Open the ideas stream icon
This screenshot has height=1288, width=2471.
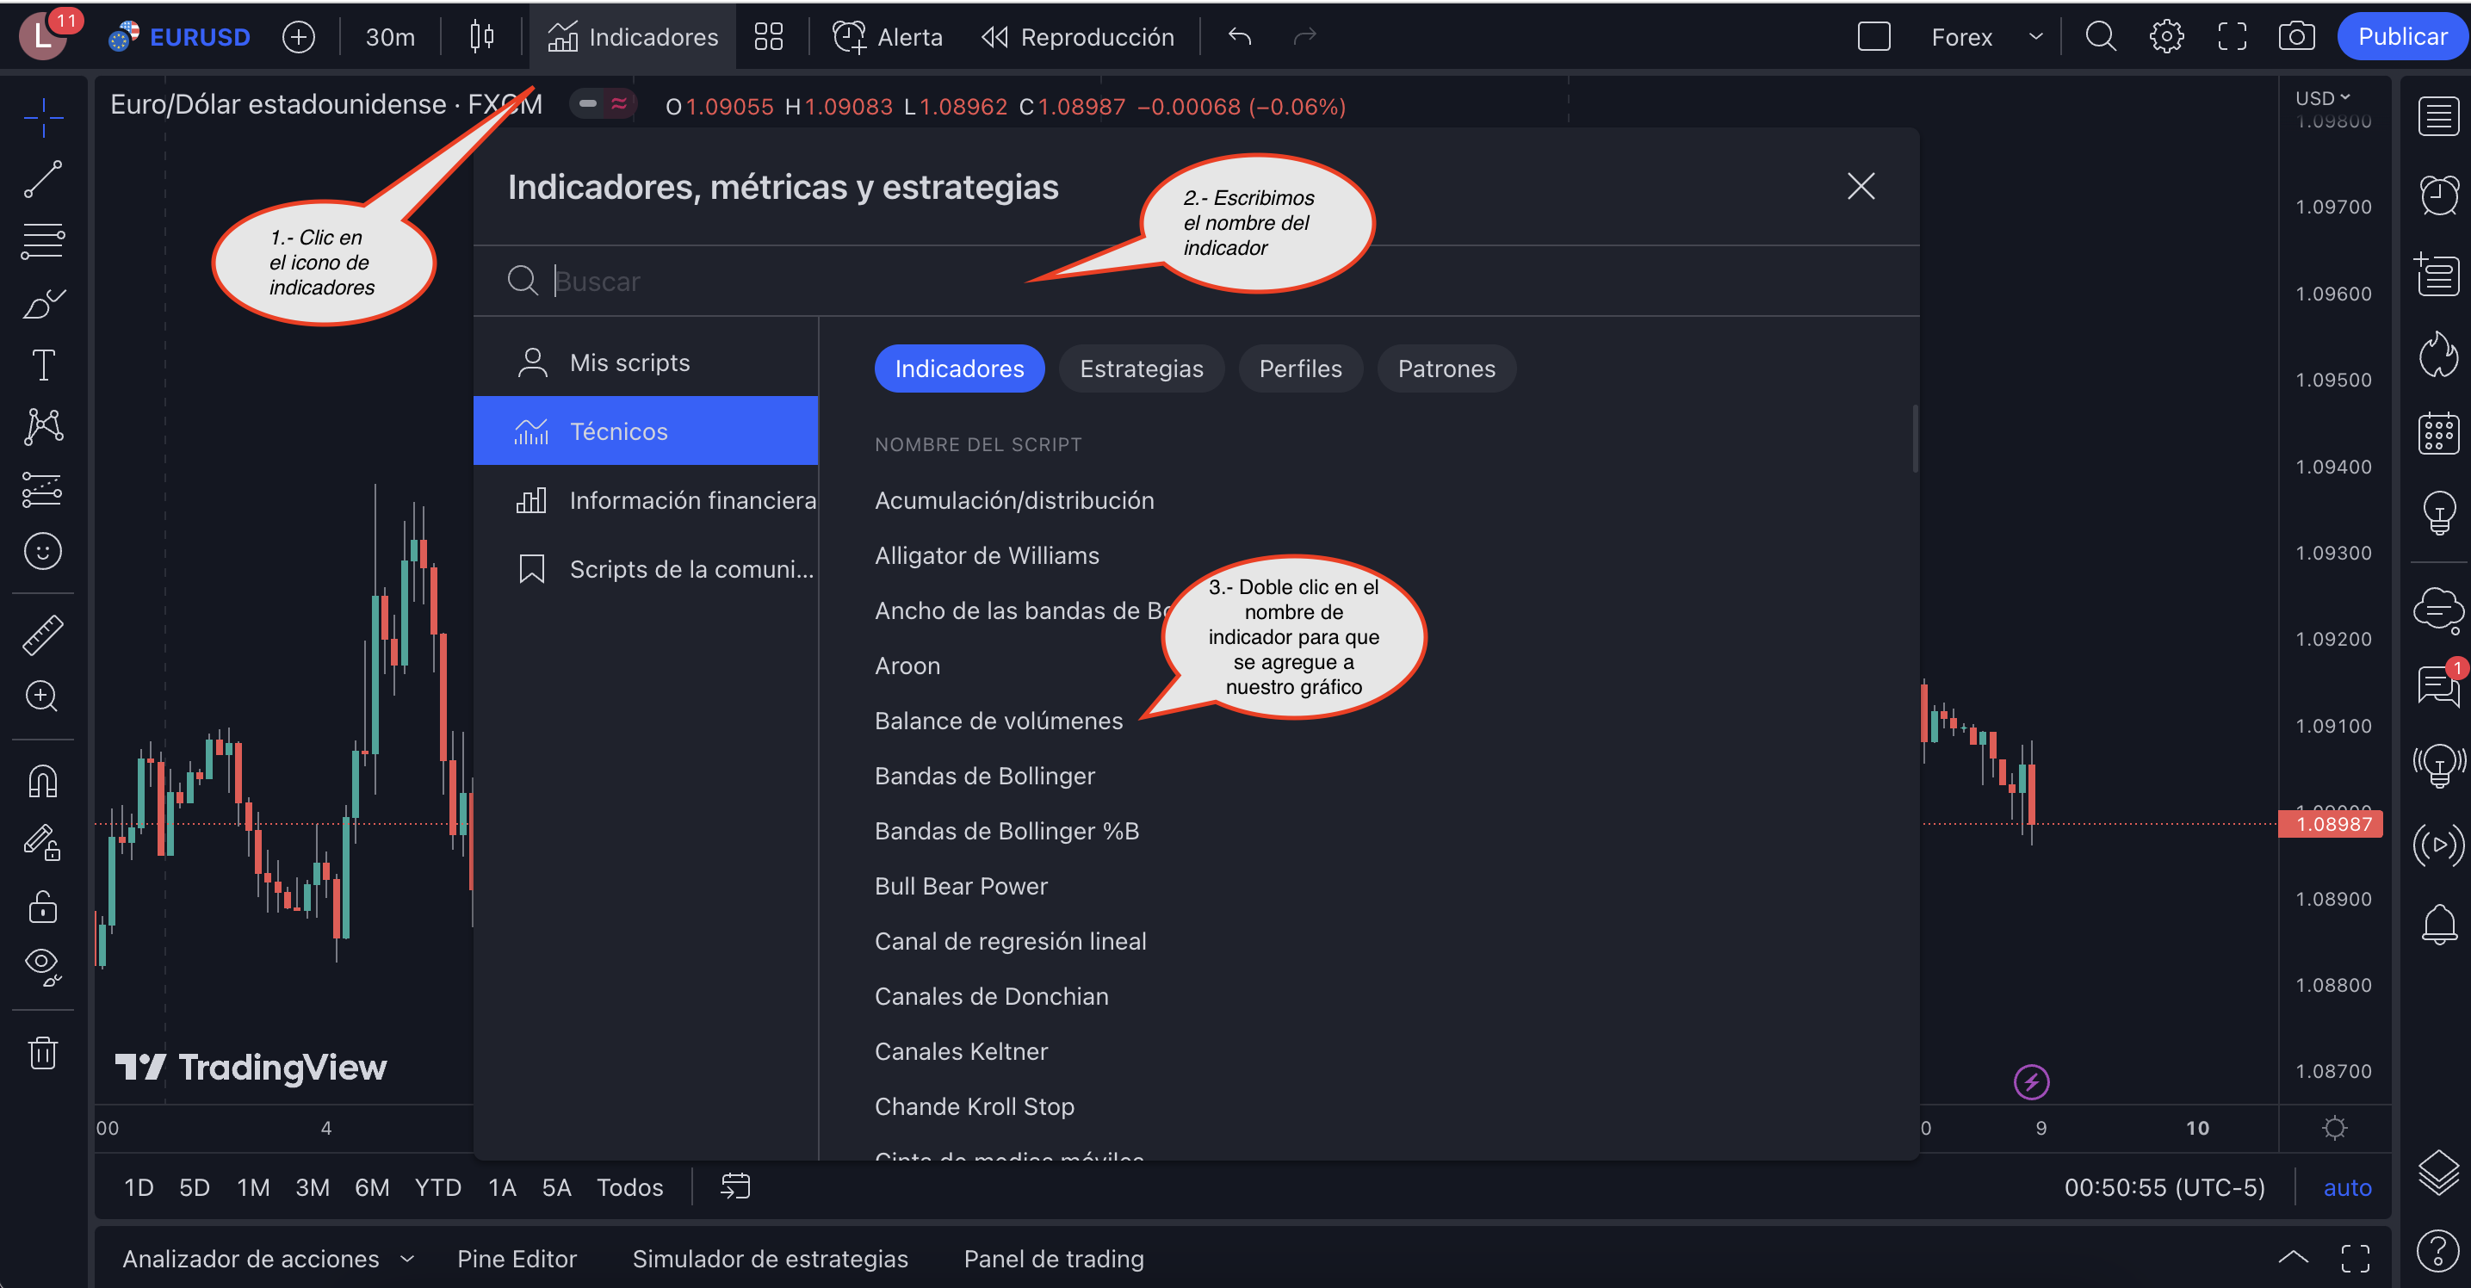[2437, 765]
